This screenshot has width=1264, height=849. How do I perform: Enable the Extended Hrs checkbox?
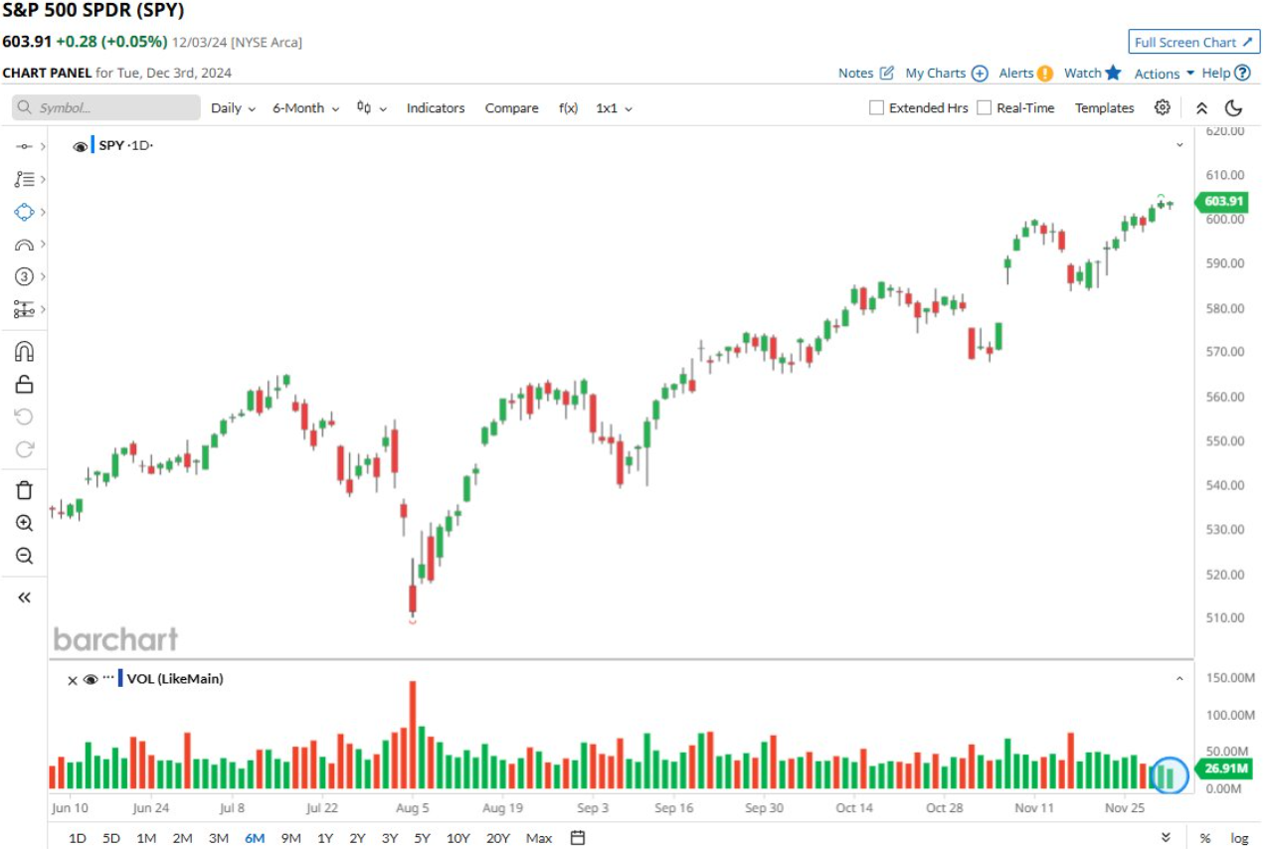coord(876,107)
